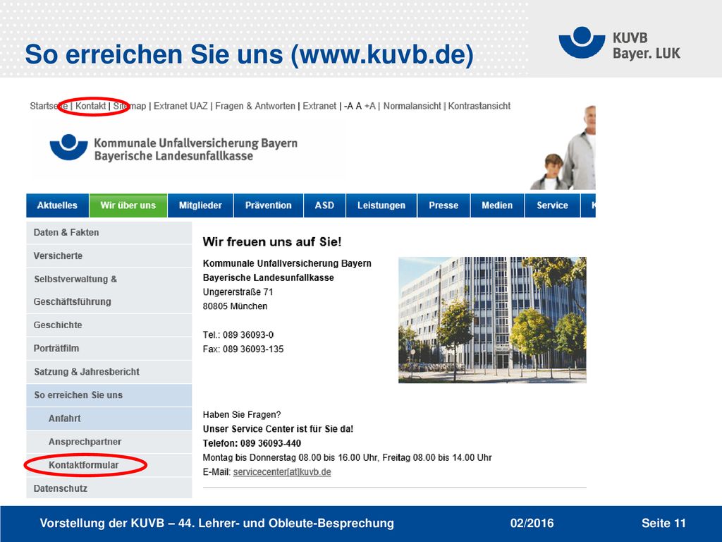Click the KUVB Bayer. LUK slide logo

[619, 44]
